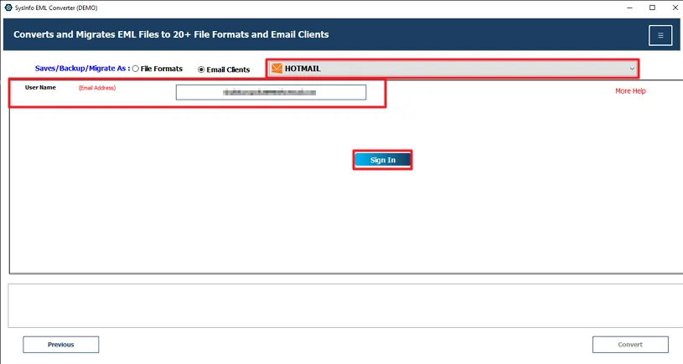Click the User Name email input field
683x364 pixels.
(271, 92)
